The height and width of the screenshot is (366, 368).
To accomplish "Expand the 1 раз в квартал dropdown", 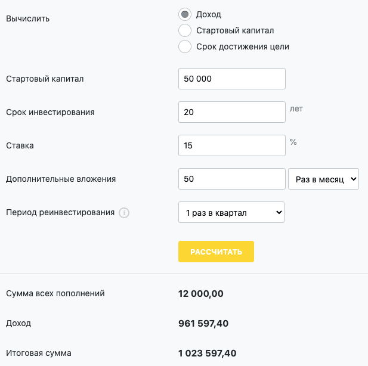I will coord(231,212).
